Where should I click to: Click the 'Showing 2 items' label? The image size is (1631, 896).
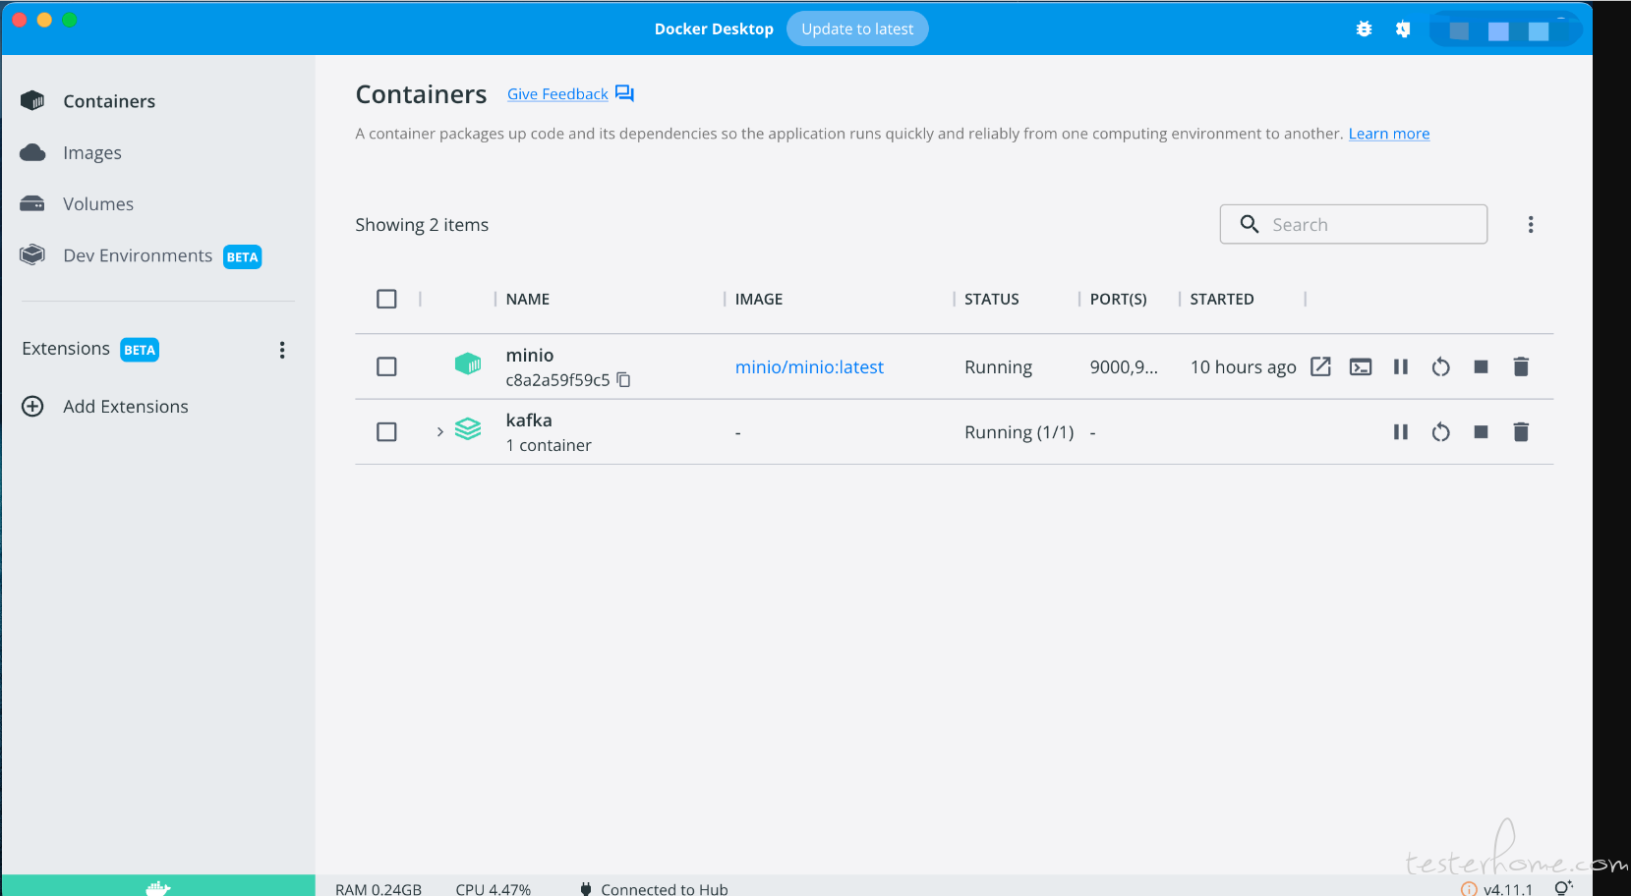pos(422,225)
